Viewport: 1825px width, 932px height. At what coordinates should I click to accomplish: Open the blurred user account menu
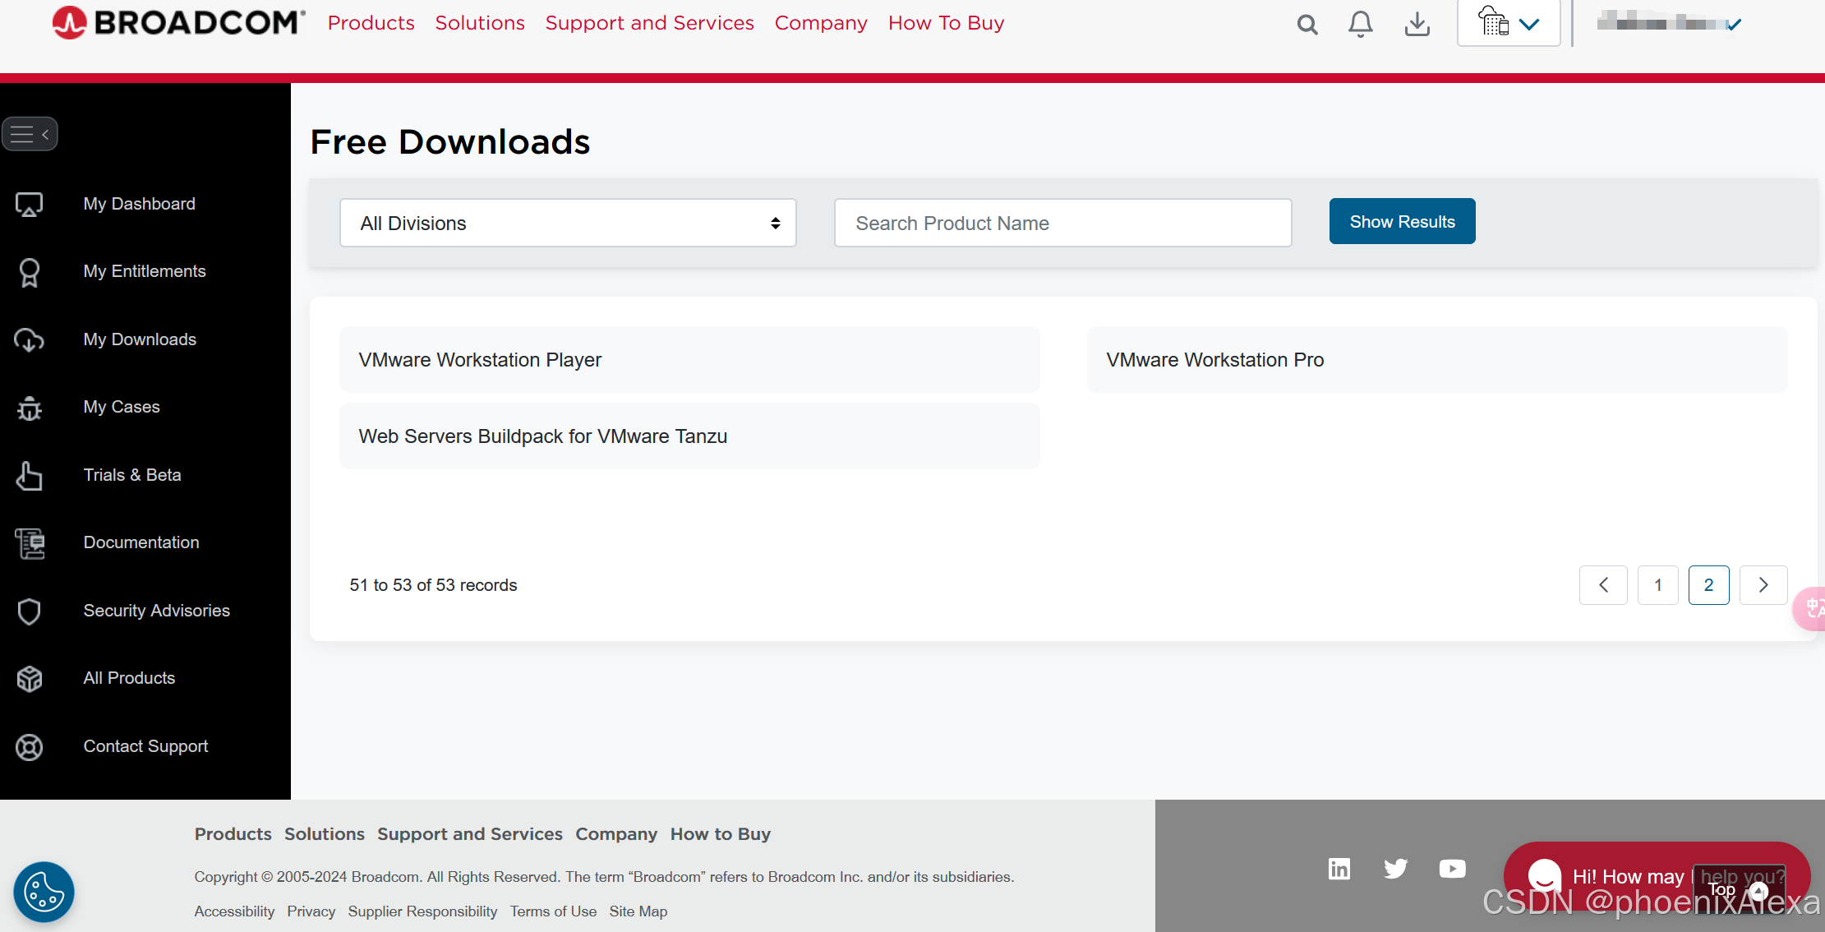(x=1669, y=23)
